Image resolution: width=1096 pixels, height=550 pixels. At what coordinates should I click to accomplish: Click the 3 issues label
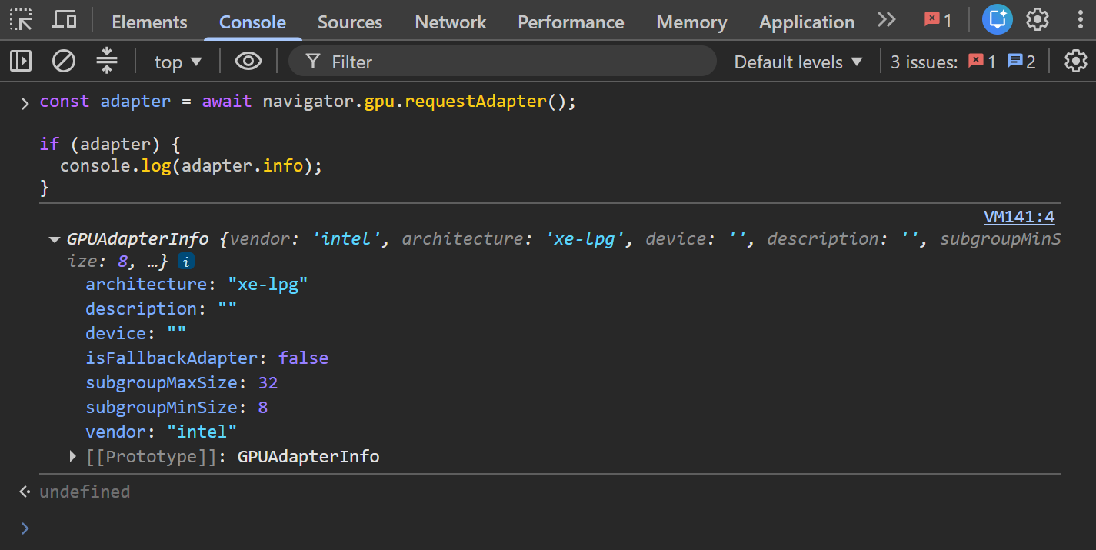tap(924, 62)
